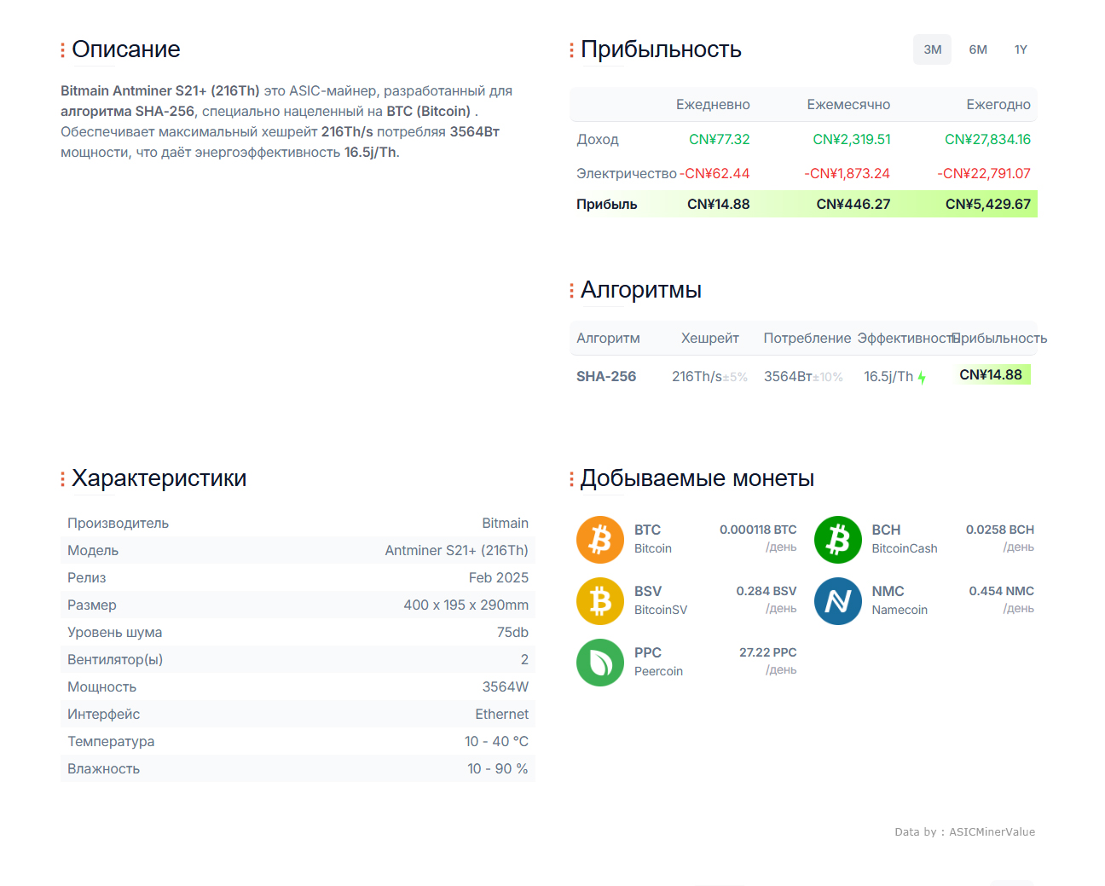Click the Namecoin NMC blue icon
1105x886 pixels.
tap(838, 601)
